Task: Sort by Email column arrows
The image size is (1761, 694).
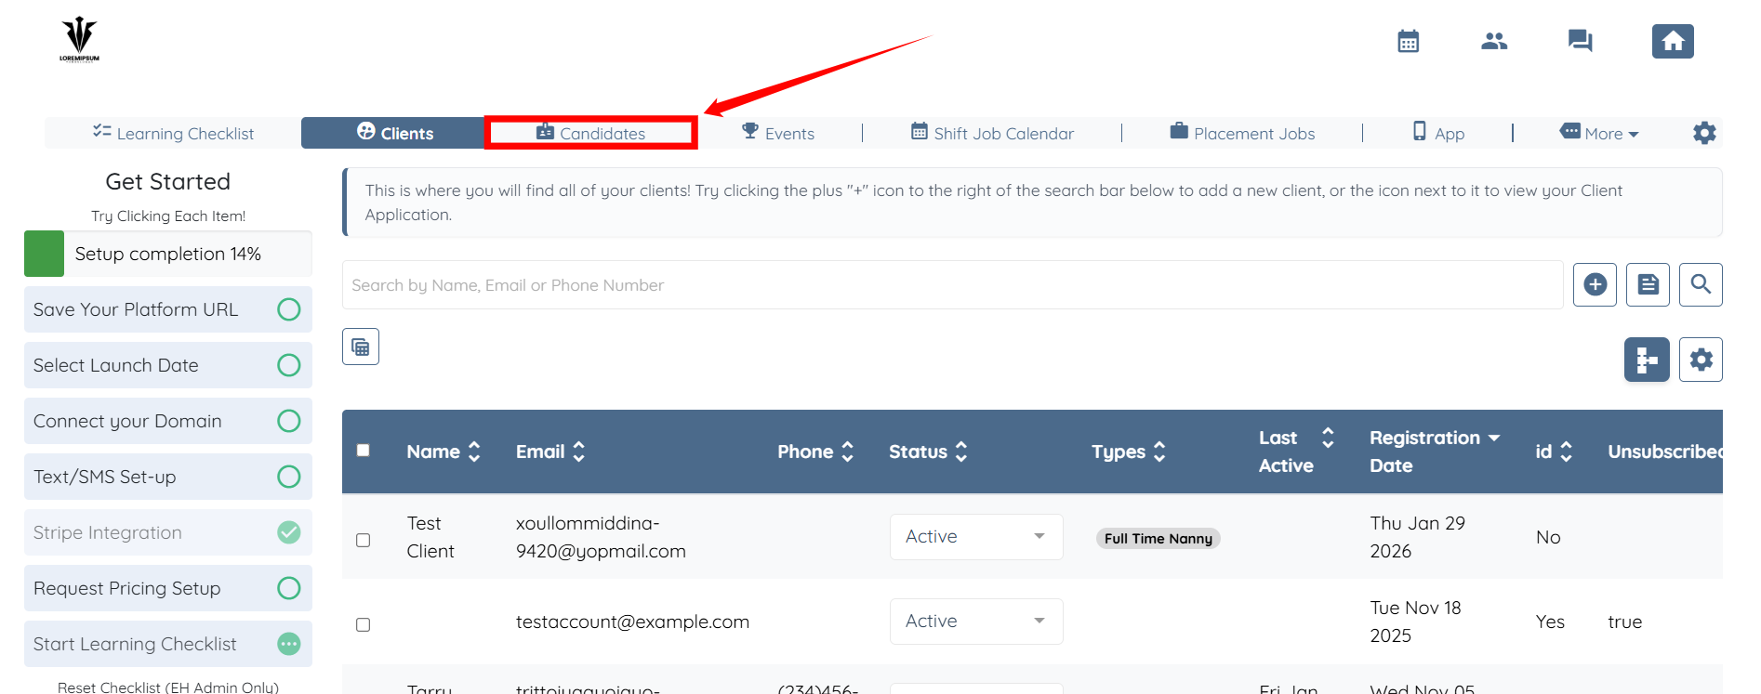Action: tap(578, 452)
